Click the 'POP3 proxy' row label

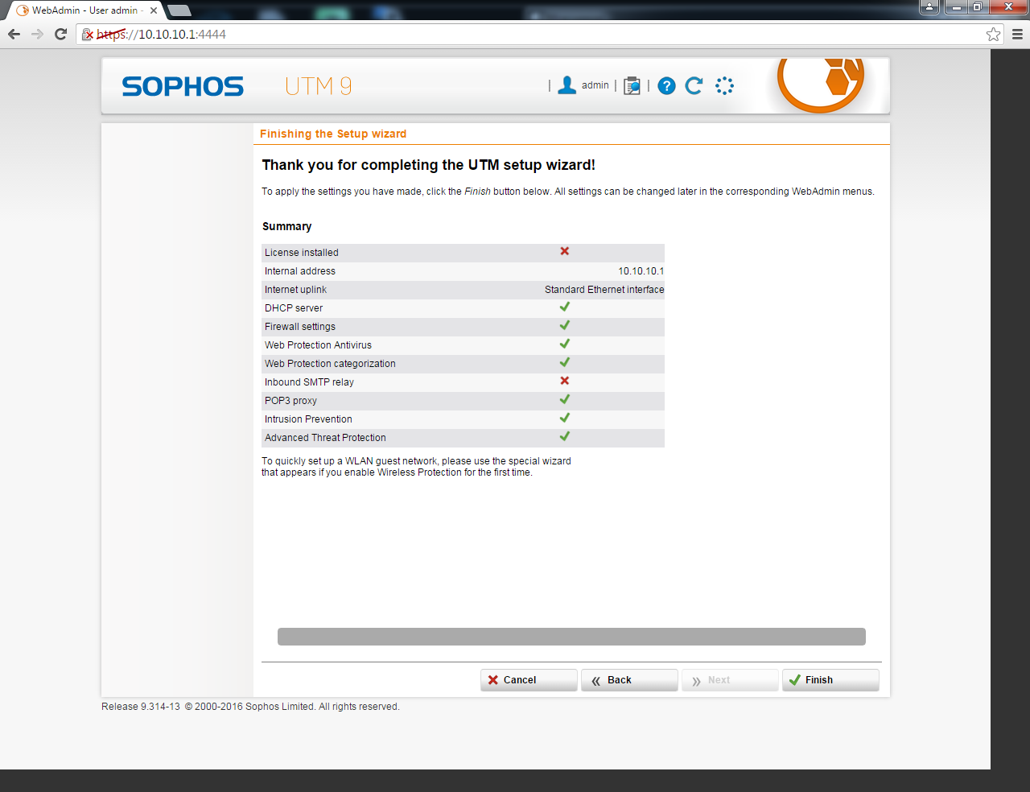tap(290, 401)
